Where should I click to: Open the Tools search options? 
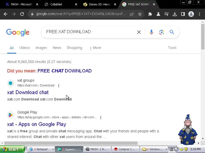(172, 48)
